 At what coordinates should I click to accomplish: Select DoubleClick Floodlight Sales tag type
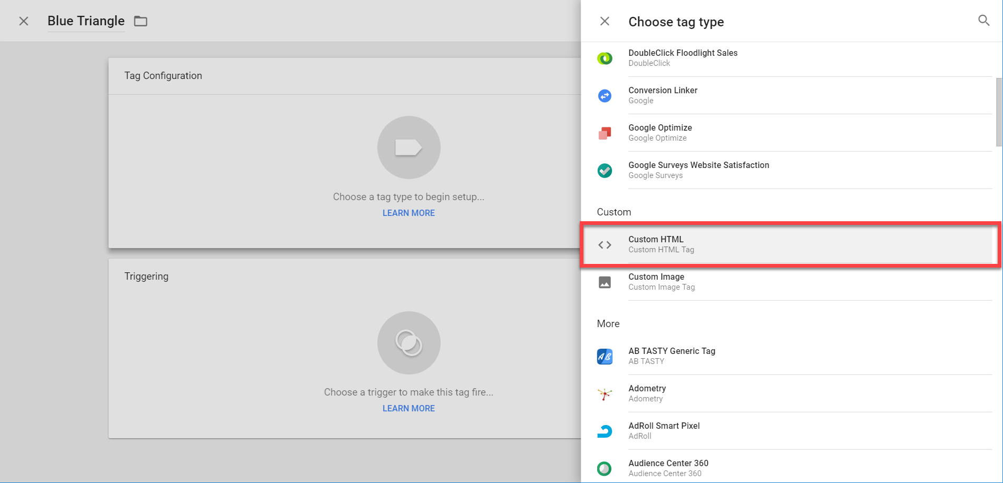pos(786,58)
